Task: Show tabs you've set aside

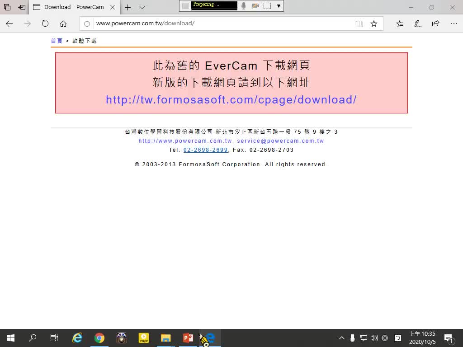Action: (7, 7)
